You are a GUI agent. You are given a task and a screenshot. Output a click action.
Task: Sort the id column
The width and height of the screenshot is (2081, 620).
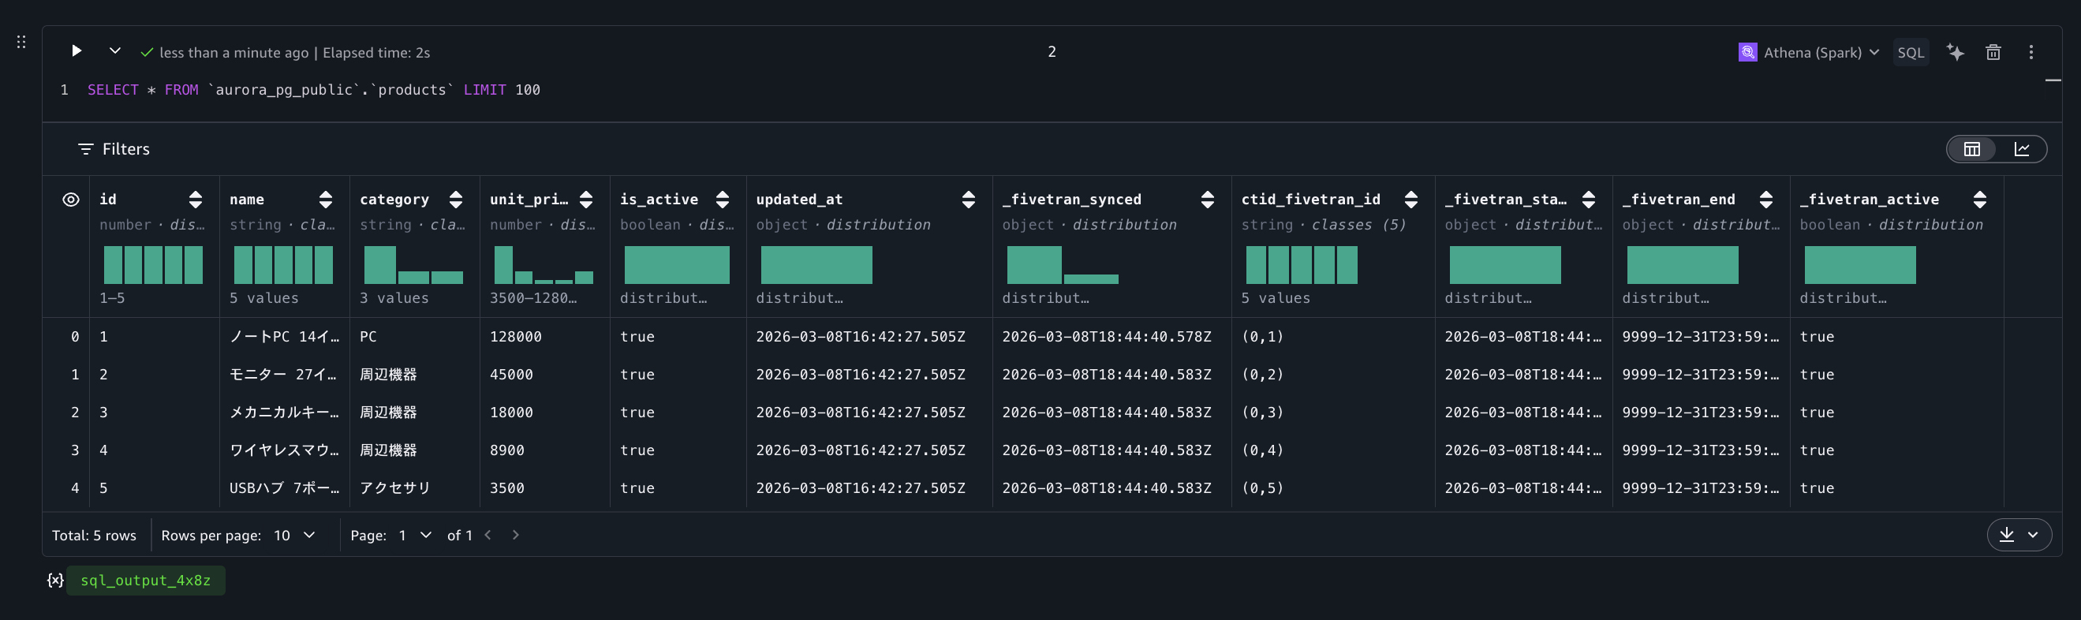196,200
